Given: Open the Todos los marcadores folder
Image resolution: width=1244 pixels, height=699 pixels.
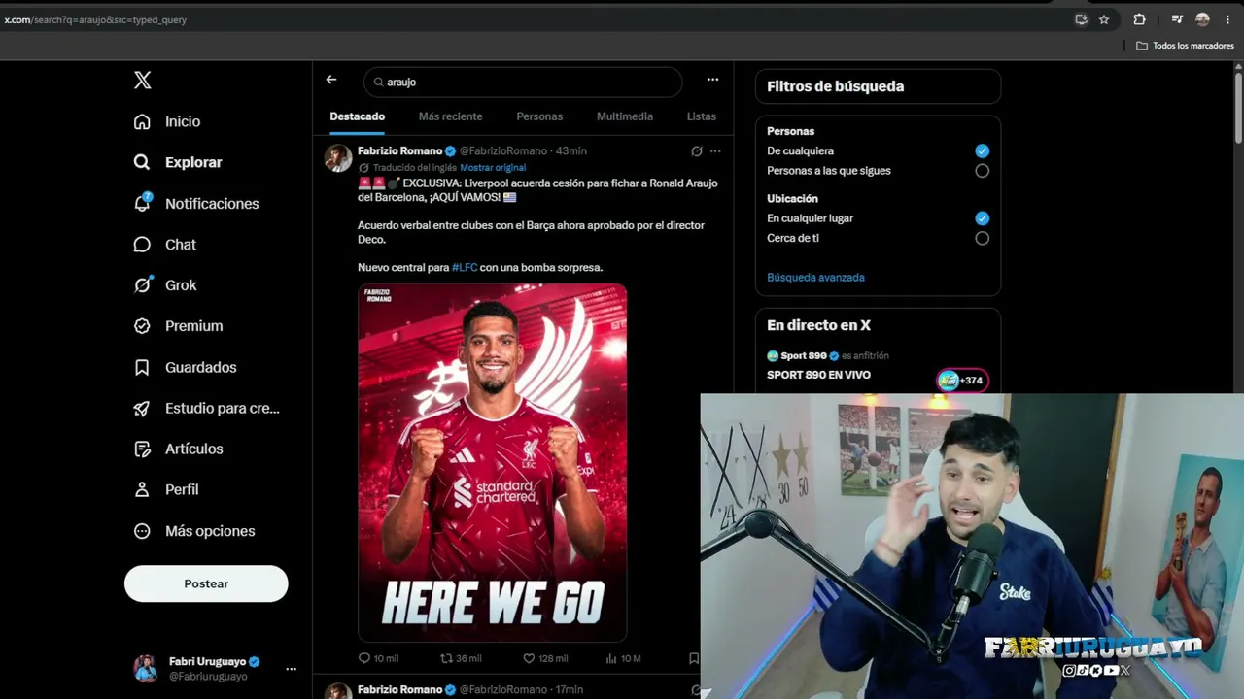Looking at the screenshot, I should tap(1186, 46).
